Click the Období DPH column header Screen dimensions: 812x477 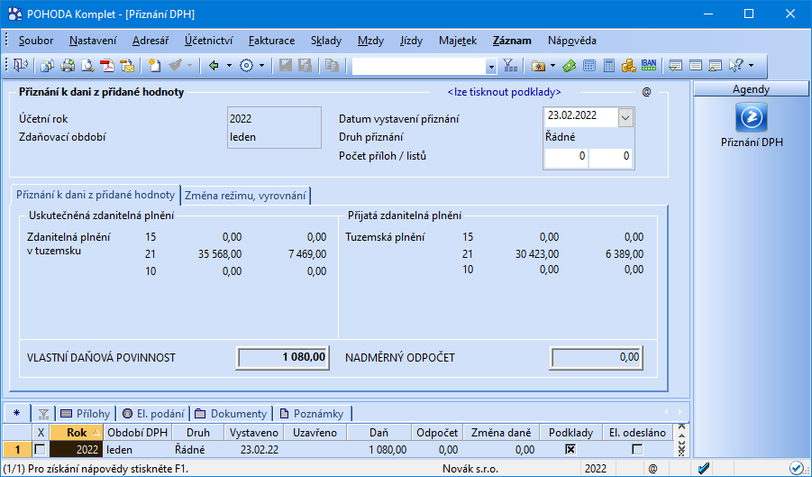click(137, 433)
